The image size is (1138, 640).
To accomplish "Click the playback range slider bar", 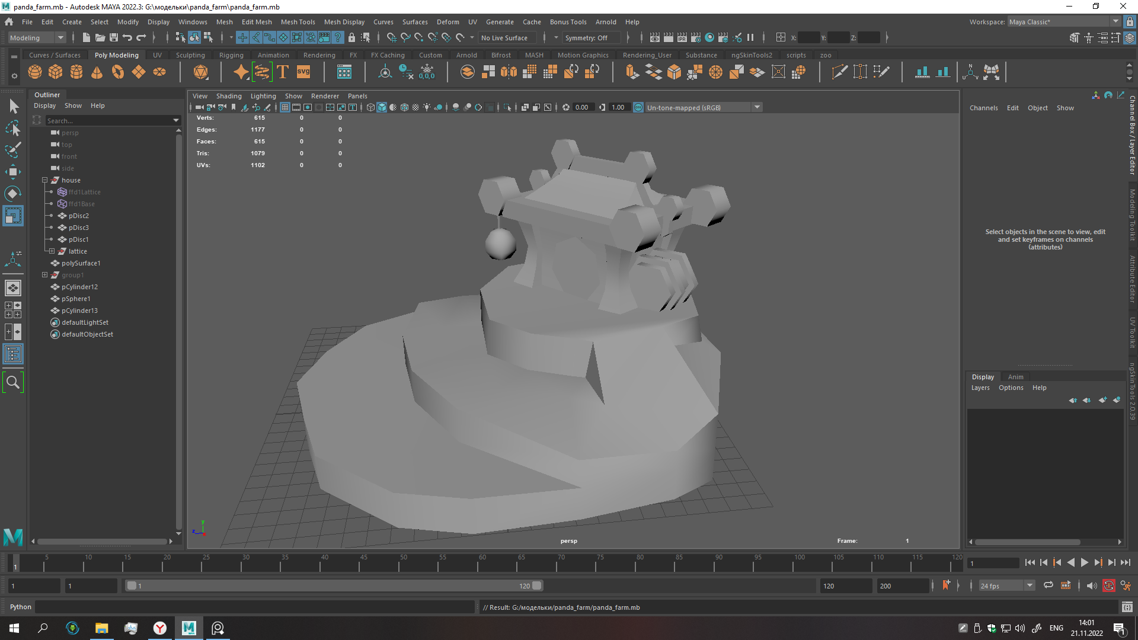I will click(x=332, y=585).
